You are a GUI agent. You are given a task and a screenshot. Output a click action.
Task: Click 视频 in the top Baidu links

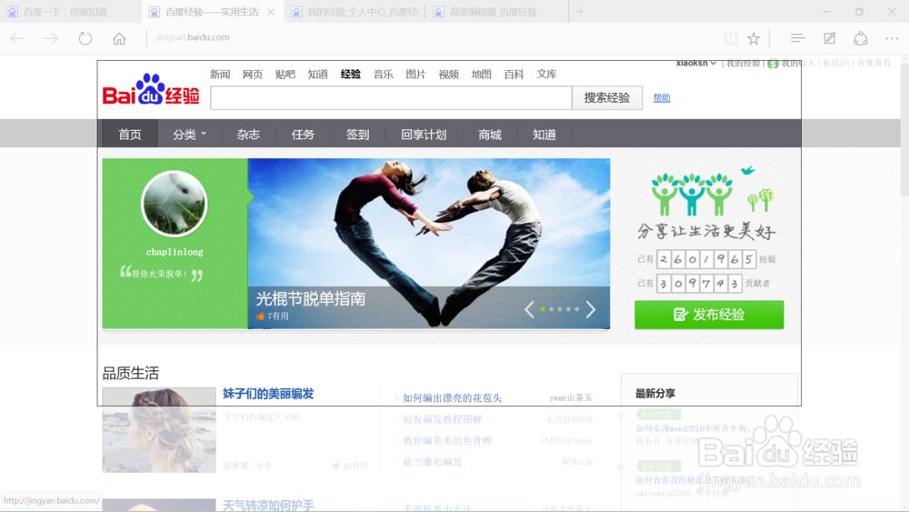[449, 75]
